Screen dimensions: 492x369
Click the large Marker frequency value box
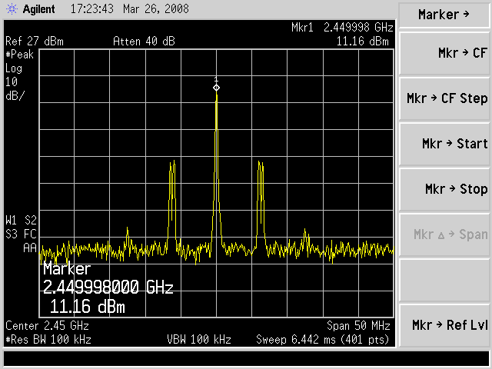(x=108, y=288)
